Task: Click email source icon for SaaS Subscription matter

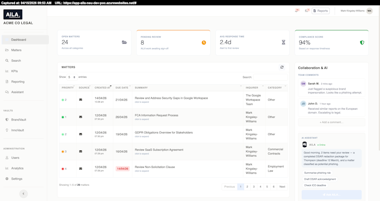Action: point(81,151)
